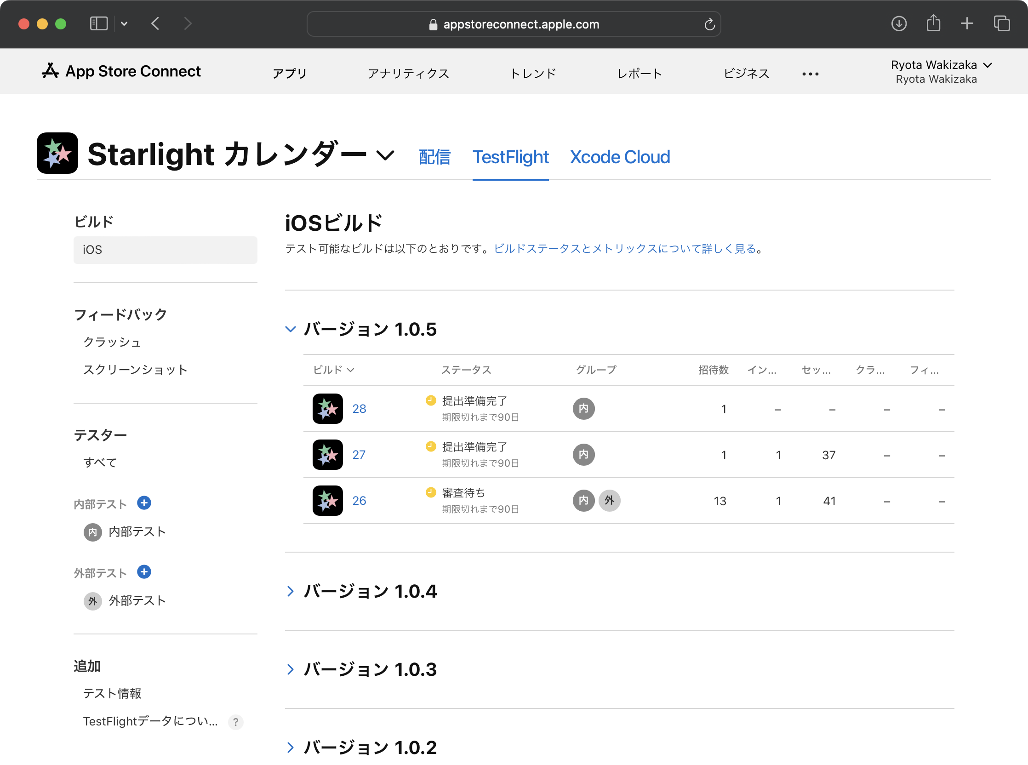This screenshot has width=1028, height=765.
Task: Collapse the バージョン 1.0.5 section
Action: (291, 329)
